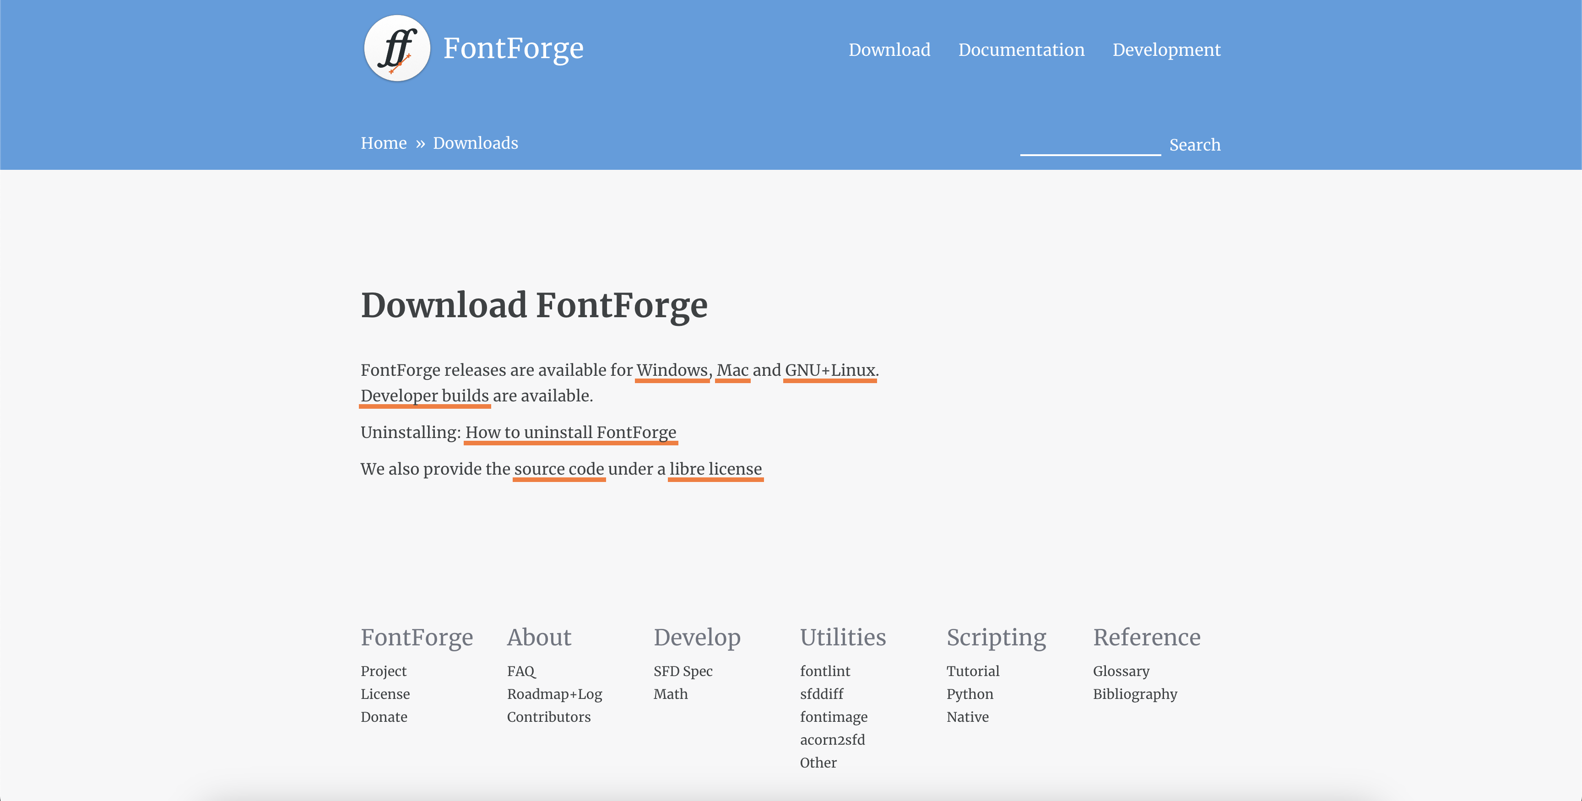Open How to uninstall FontForge link
Image resolution: width=1582 pixels, height=801 pixels.
point(570,433)
